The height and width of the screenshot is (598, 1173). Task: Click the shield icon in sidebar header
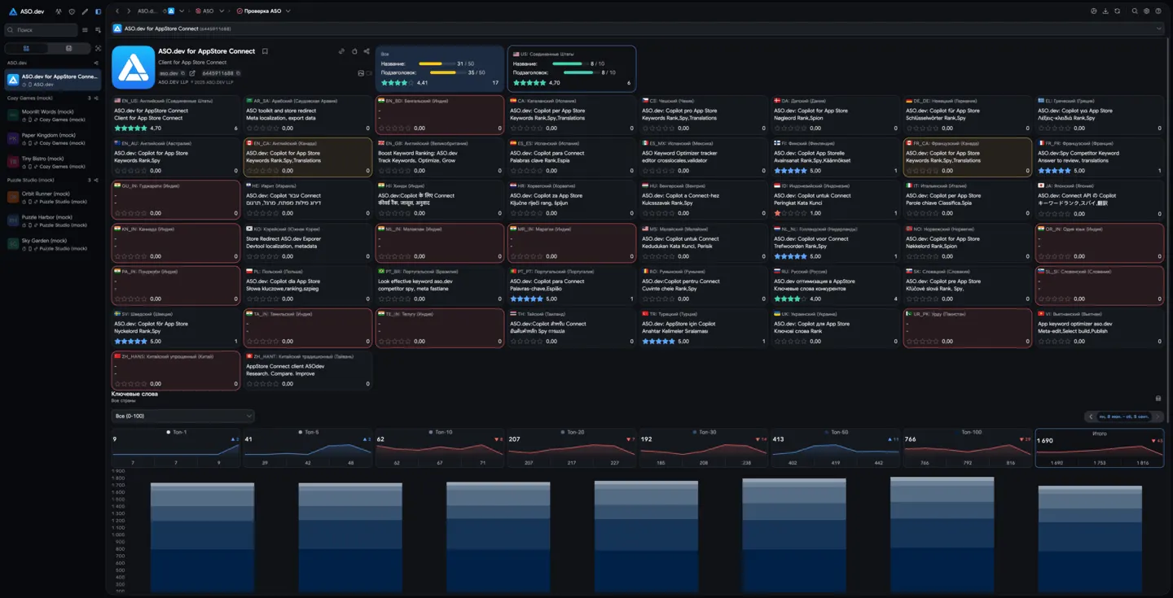click(72, 11)
